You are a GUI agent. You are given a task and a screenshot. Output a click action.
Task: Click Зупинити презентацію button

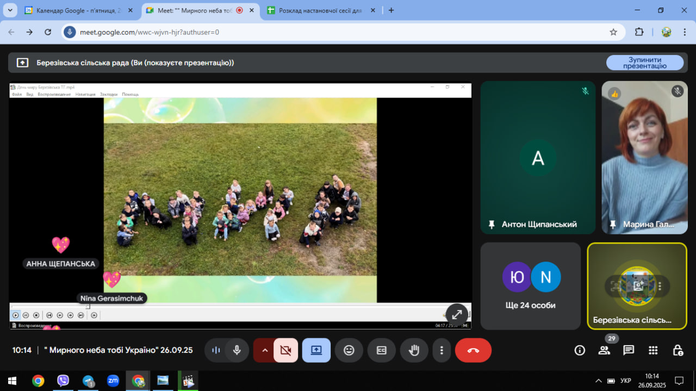tap(644, 63)
